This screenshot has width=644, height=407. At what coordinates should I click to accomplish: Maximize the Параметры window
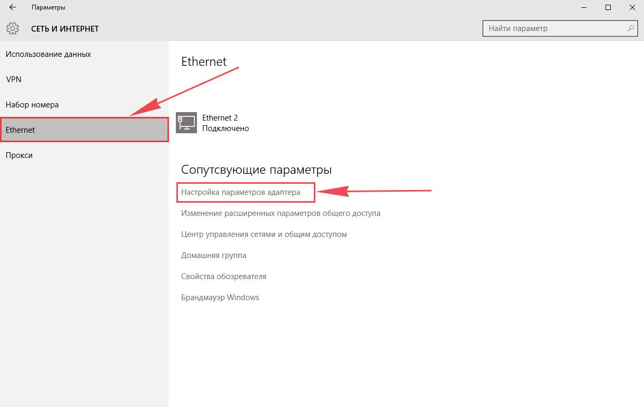pos(608,7)
